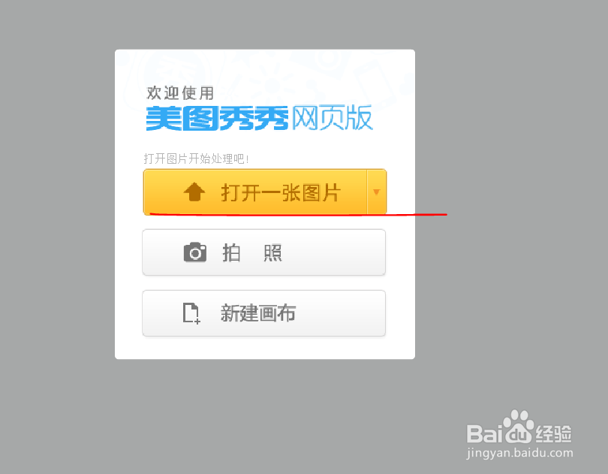Click the 打开一张图片 label text
Screen dimensions: 608x474
(281, 192)
